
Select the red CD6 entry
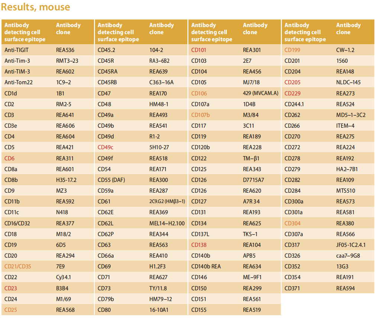9,158
